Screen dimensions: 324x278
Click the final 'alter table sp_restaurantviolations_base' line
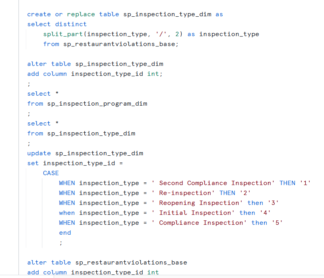coord(107,263)
